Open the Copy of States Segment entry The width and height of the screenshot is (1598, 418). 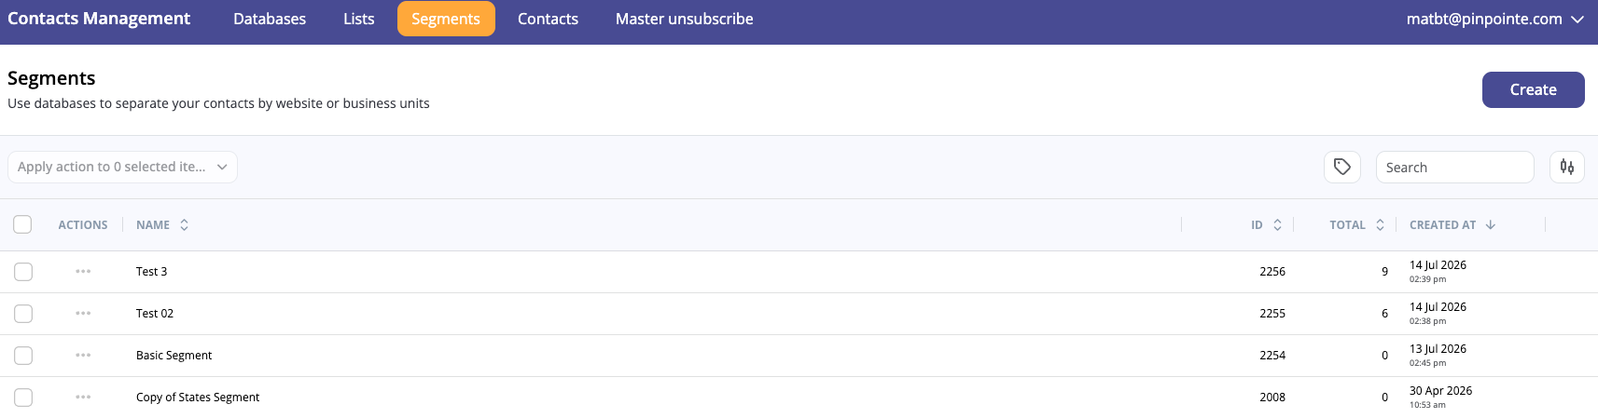[198, 398]
